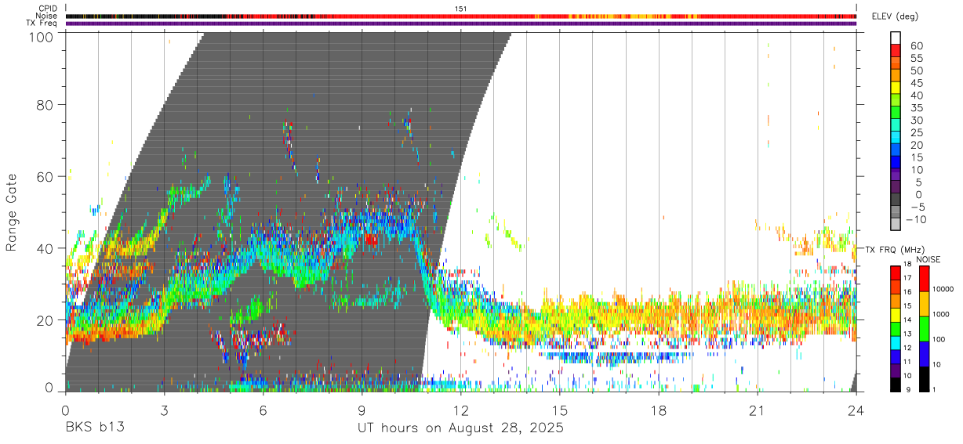Screen dimensions: 963x444
Task: Click the cyan 12-13 MHz TX FRQ segment
Action: click(x=896, y=342)
